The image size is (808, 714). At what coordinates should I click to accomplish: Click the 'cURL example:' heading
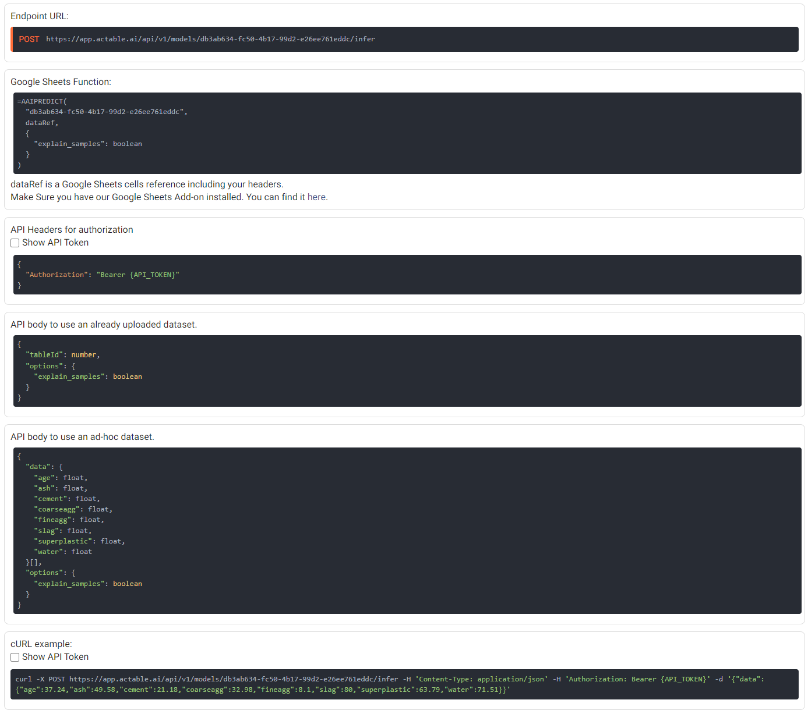tap(41, 644)
